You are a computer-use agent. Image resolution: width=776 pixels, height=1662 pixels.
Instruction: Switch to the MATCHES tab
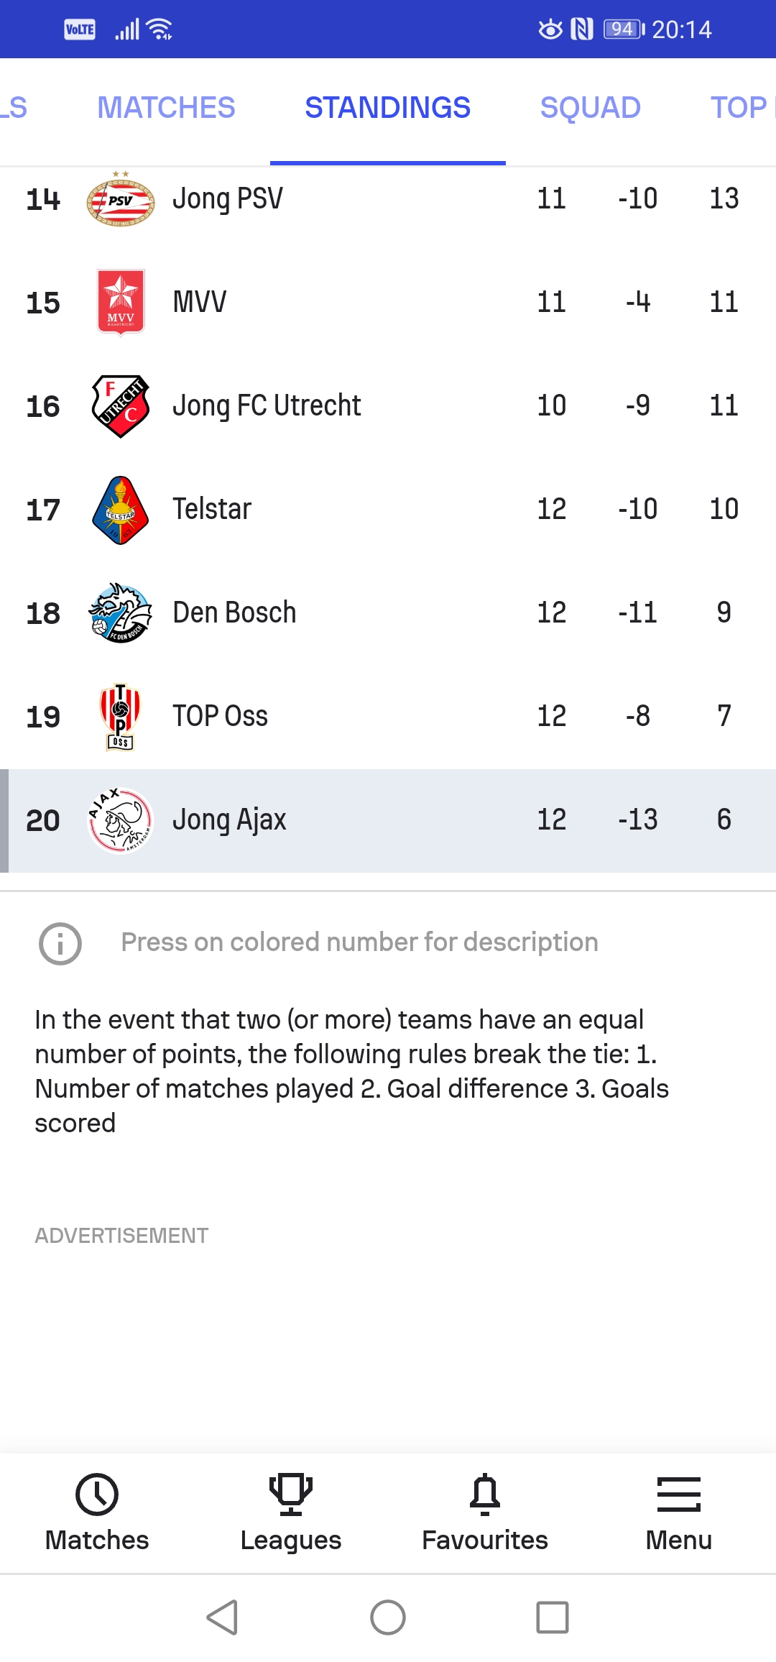click(166, 108)
